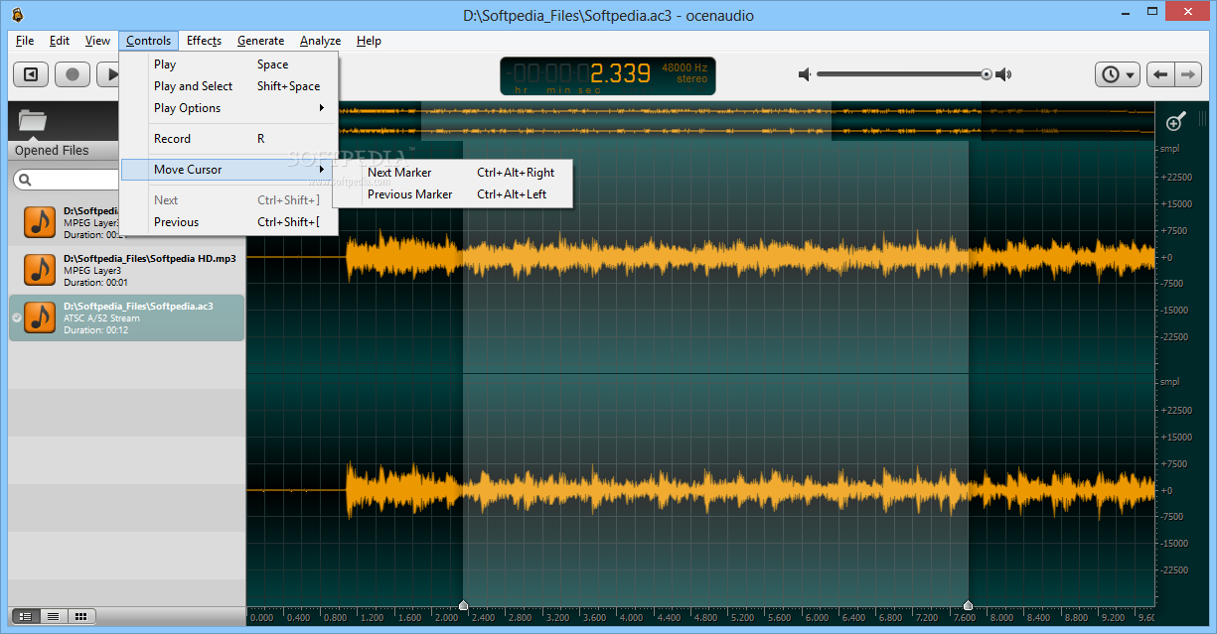Screen dimensions: 1217x634
Task: Click the forward arrow navigation button
Action: pos(1187,74)
